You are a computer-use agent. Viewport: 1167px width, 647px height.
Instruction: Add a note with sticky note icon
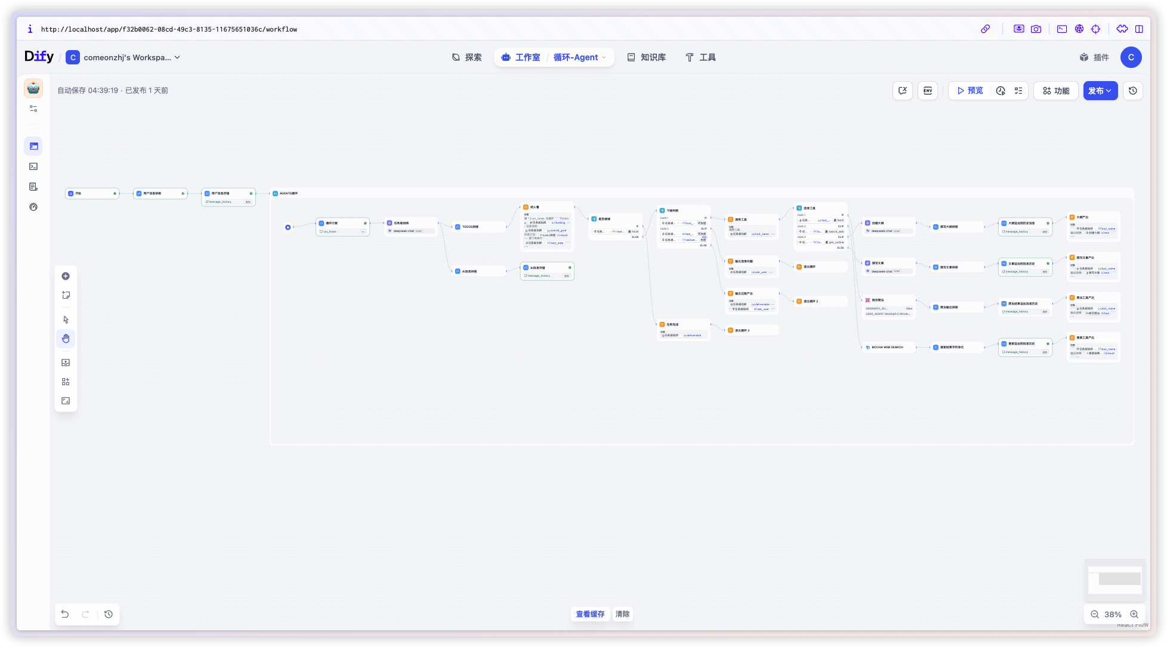click(x=66, y=295)
